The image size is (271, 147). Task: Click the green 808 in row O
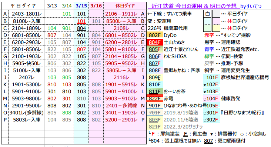(x=67, y=113)
